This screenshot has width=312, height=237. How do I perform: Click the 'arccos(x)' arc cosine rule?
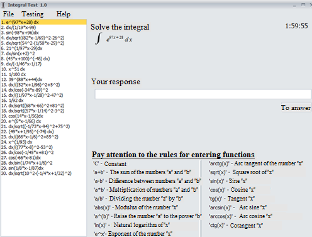click(240, 216)
